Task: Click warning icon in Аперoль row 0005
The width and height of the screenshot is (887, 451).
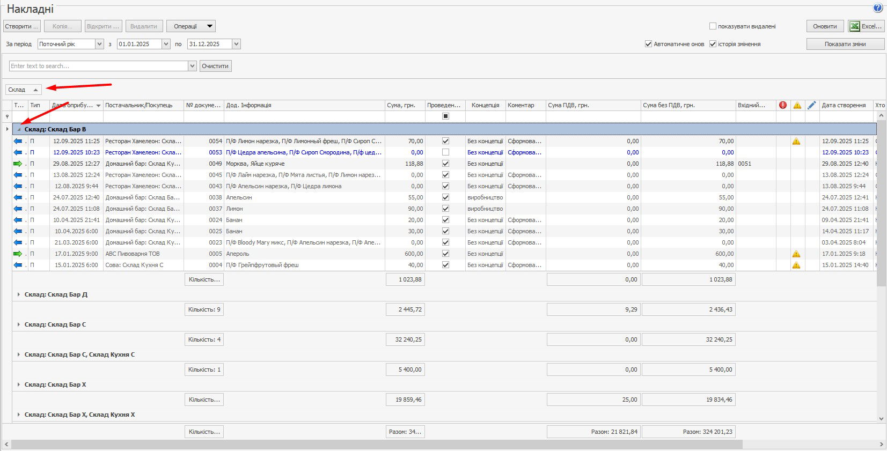Action: click(x=796, y=254)
